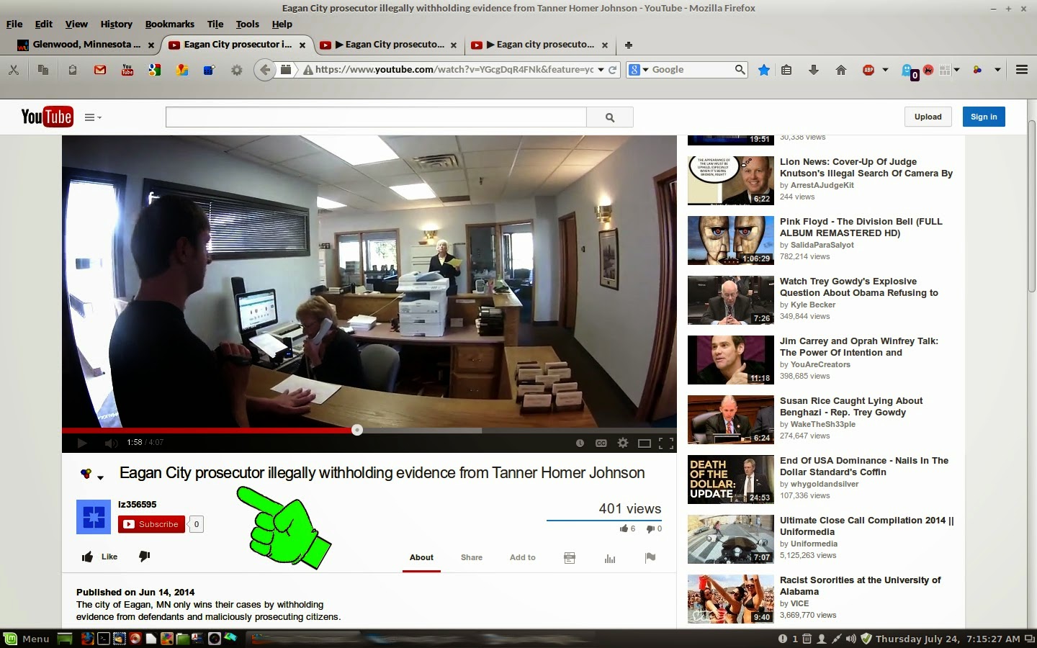Select the Share tab
This screenshot has height=648, width=1037.
[x=472, y=557]
